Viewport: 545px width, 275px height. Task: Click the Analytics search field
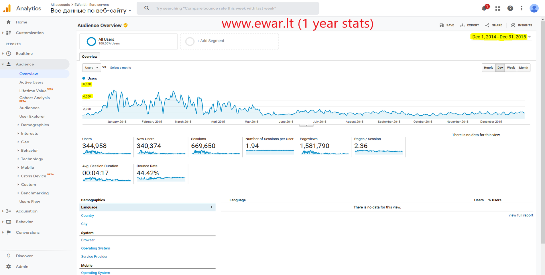pyautogui.click(x=228, y=8)
